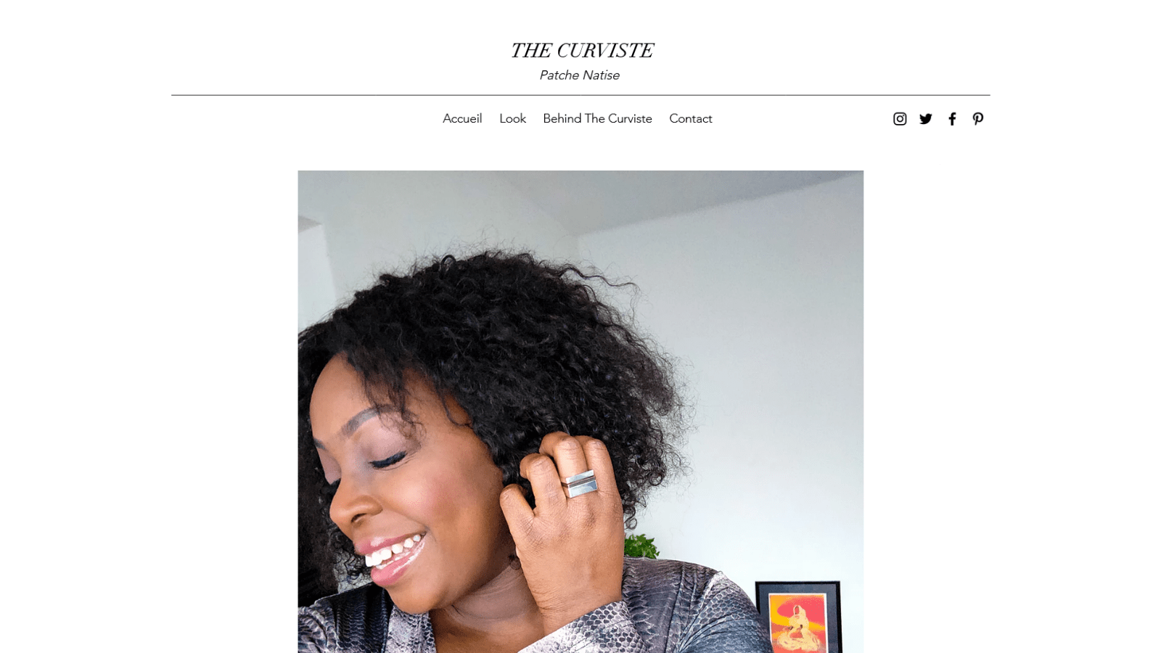Open the large portrait photo
Image resolution: width=1161 pixels, height=653 pixels.
tap(580, 411)
